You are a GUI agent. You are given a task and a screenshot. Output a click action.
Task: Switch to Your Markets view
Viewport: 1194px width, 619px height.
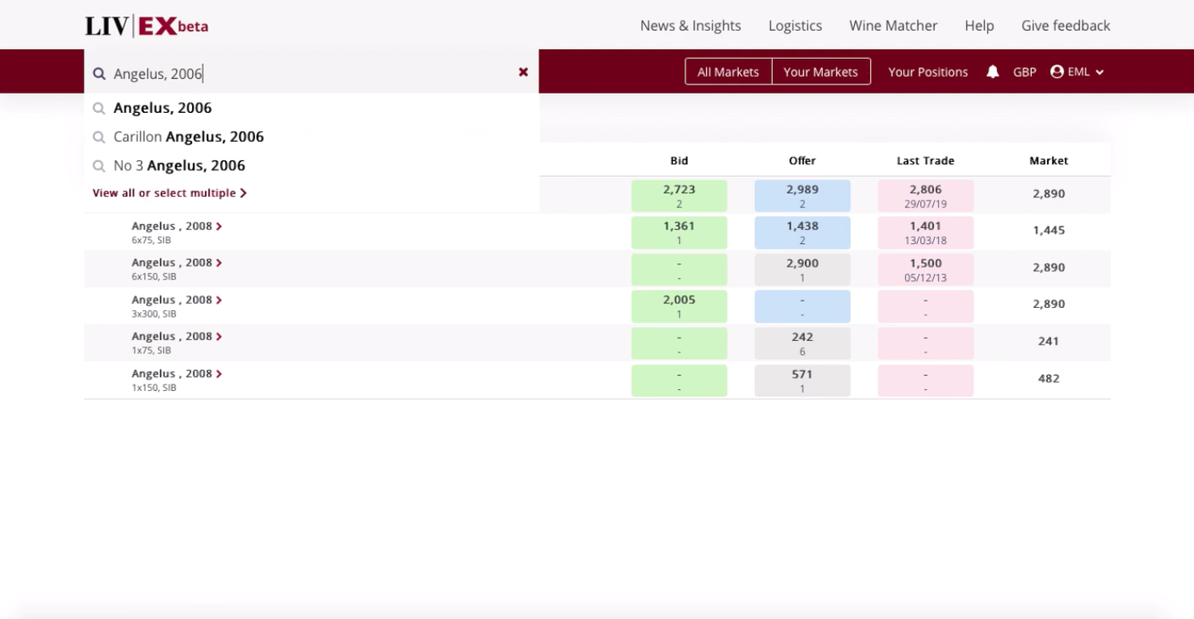click(821, 72)
